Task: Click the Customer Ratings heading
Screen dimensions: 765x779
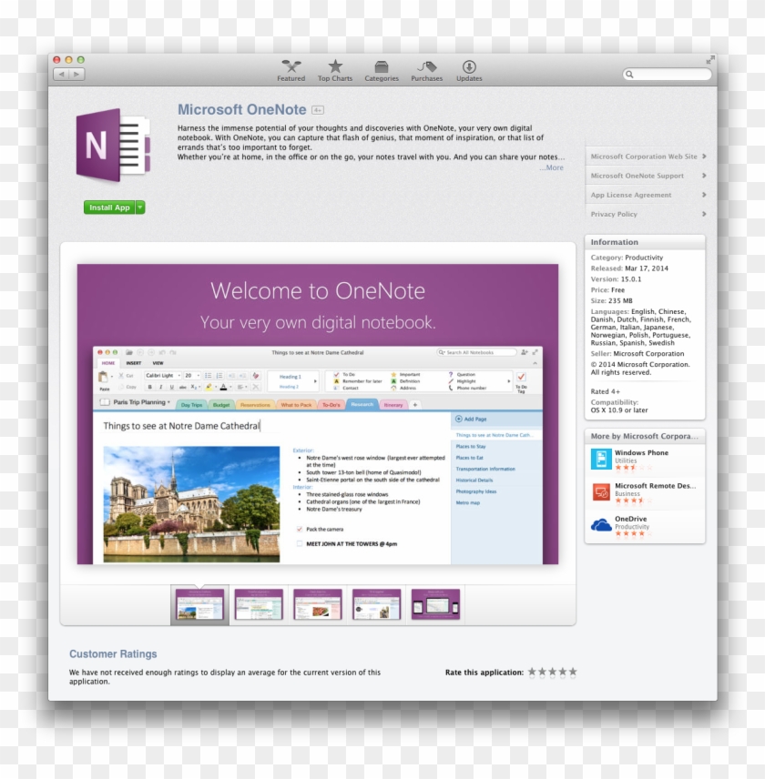Action: click(x=113, y=653)
